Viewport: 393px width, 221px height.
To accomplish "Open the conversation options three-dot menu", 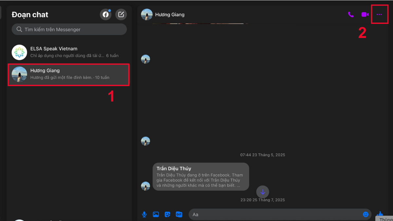I will (380, 14).
